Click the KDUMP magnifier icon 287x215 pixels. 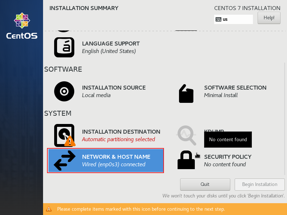187,135
